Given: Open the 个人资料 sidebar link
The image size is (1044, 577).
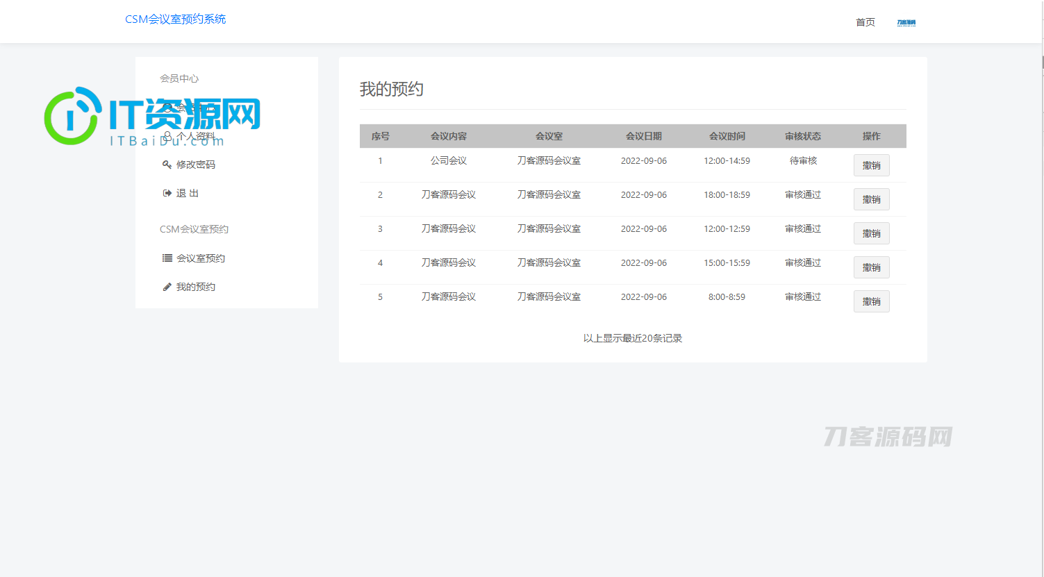Looking at the screenshot, I should coord(195,136).
